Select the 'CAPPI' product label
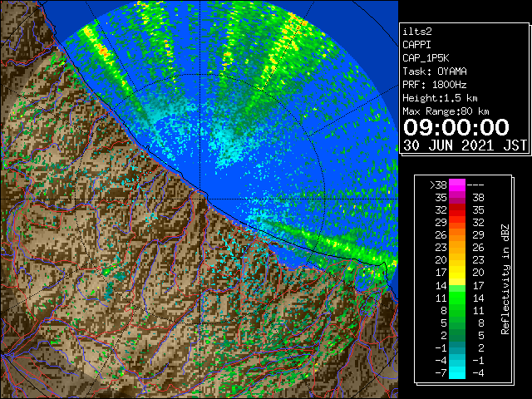The width and height of the screenshot is (532, 399). pos(416,45)
